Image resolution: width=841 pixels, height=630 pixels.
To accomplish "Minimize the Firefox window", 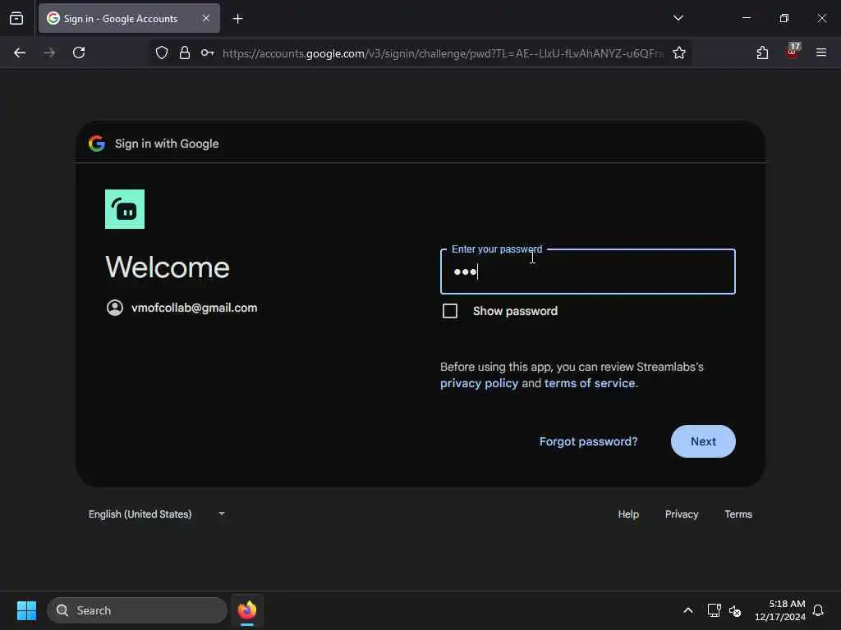I will tap(746, 18).
